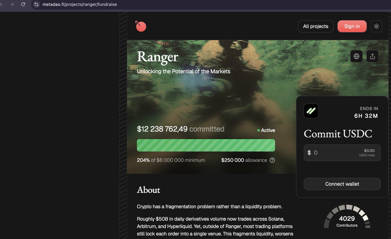The width and height of the screenshot is (391, 239).
Task: Open the All projects page
Action: click(x=316, y=26)
